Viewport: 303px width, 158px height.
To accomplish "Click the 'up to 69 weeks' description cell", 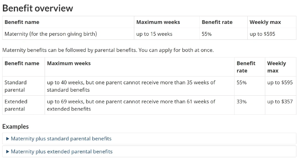I will [x=131, y=105].
